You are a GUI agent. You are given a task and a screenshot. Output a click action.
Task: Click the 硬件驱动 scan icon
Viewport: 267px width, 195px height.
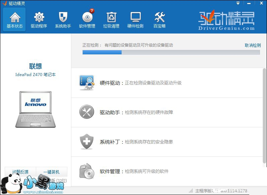(x=86, y=83)
